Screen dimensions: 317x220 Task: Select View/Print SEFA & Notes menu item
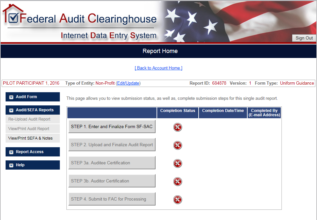pyautogui.click(x=33, y=138)
